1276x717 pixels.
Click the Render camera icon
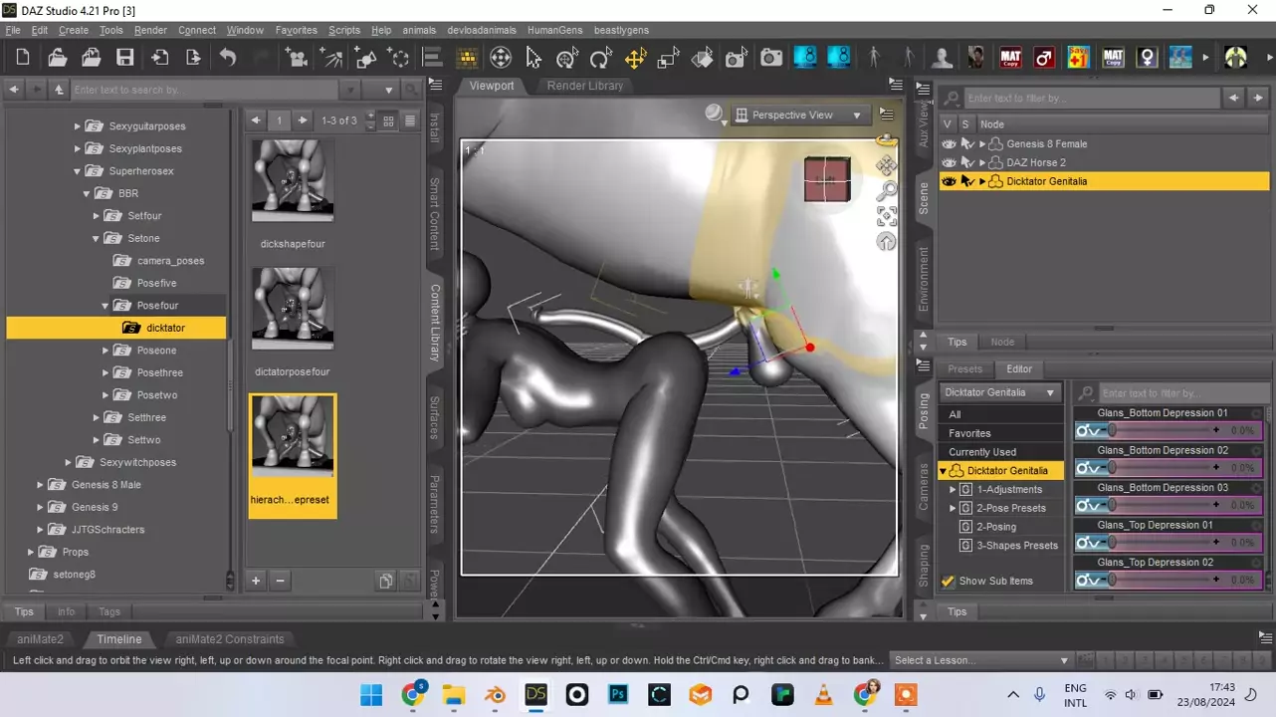coord(771,58)
